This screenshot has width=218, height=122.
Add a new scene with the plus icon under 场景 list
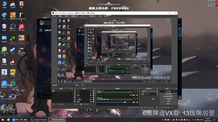53,104
